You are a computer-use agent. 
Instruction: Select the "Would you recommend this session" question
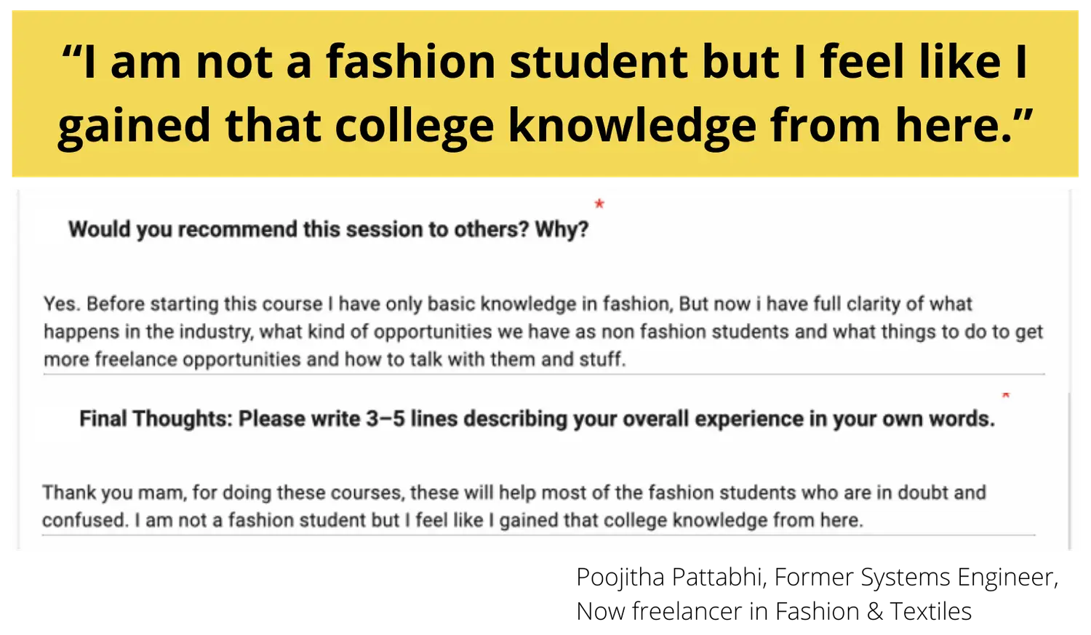click(x=328, y=230)
